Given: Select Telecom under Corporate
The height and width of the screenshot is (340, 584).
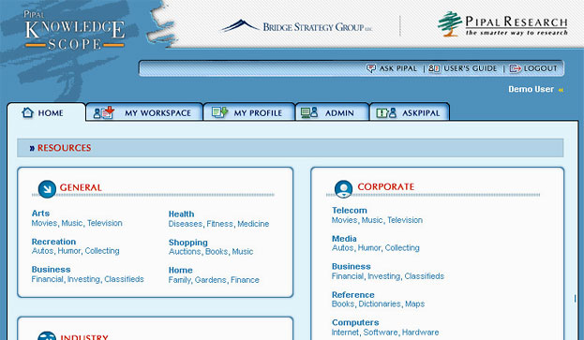Looking at the screenshot, I should coord(350,210).
